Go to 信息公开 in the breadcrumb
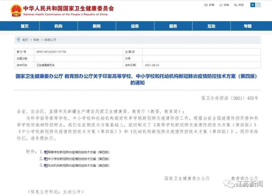The width and height of the screenshot is (272, 196). tap(50, 40)
